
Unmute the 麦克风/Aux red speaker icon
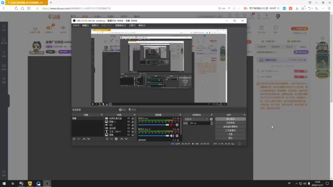pyautogui.click(x=172, y=125)
